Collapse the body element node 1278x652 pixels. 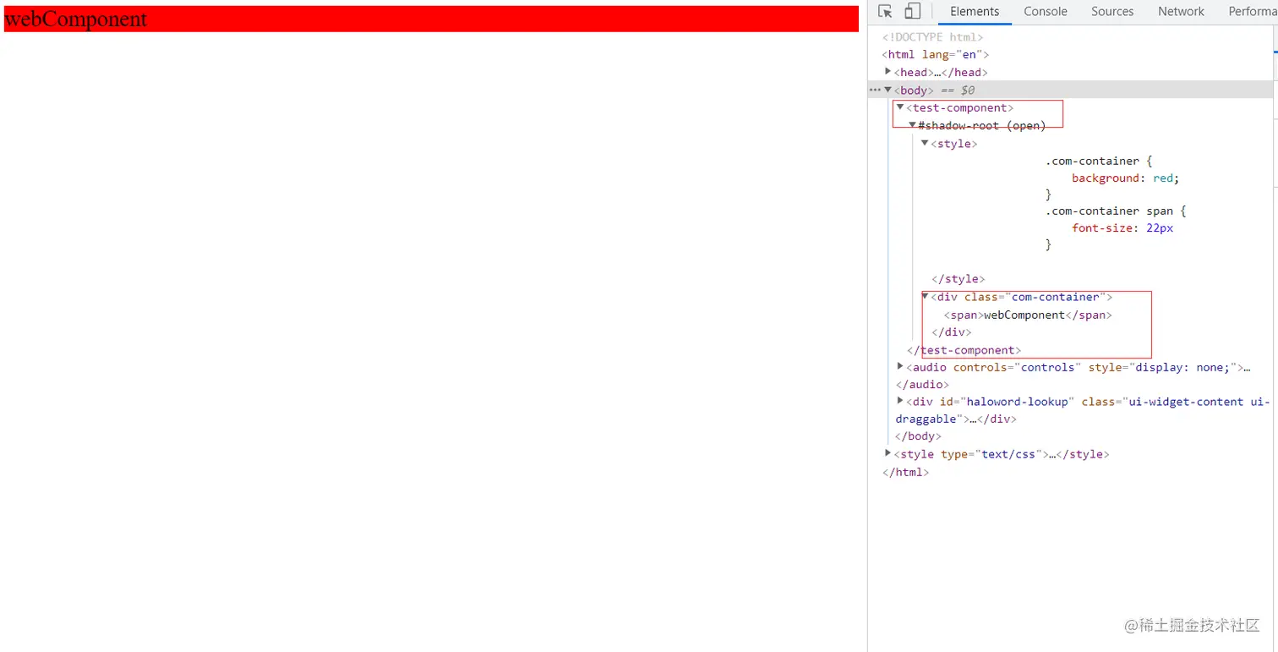point(887,90)
